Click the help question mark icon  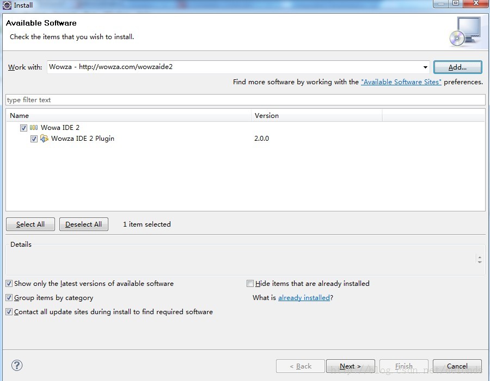[17, 365]
